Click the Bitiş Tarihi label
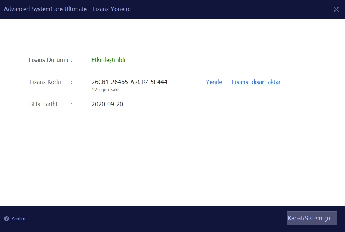The height and width of the screenshot is (232, 345). pos(43,104)
